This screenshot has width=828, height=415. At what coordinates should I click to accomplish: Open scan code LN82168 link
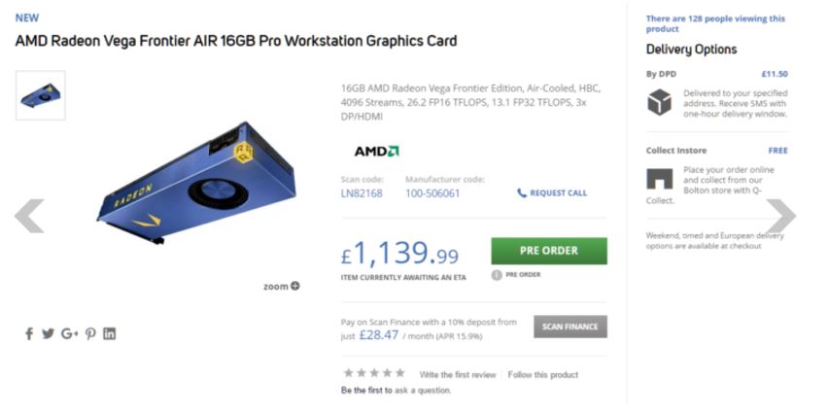tap(362, 193)
